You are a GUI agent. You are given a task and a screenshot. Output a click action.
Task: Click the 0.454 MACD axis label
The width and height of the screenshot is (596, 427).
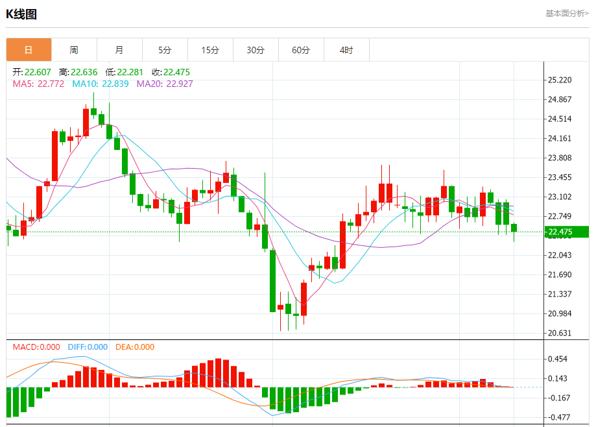click(x=558, y=360)
